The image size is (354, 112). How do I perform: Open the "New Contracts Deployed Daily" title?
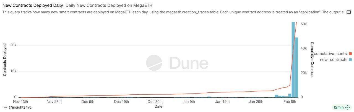point(33,5)
